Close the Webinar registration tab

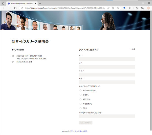35,4
